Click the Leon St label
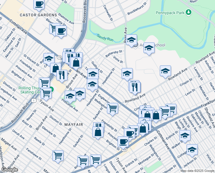Image resolution: width=215 pixels, height=173 pixels. click(x=190, y=92)
